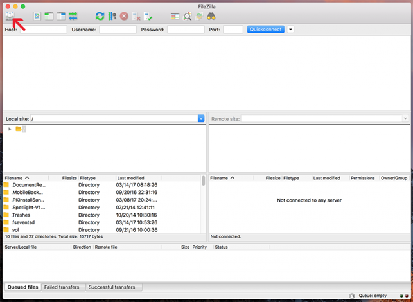413x302 pixels.
Task: Select the .Spotlight-V1... directory row
Action: (x=101, y=208)
